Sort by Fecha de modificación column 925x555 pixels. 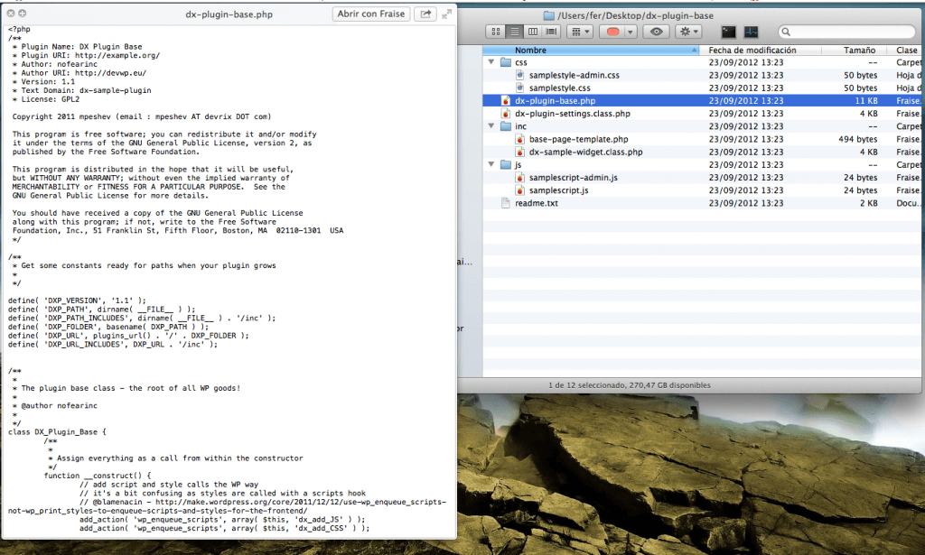752,51
